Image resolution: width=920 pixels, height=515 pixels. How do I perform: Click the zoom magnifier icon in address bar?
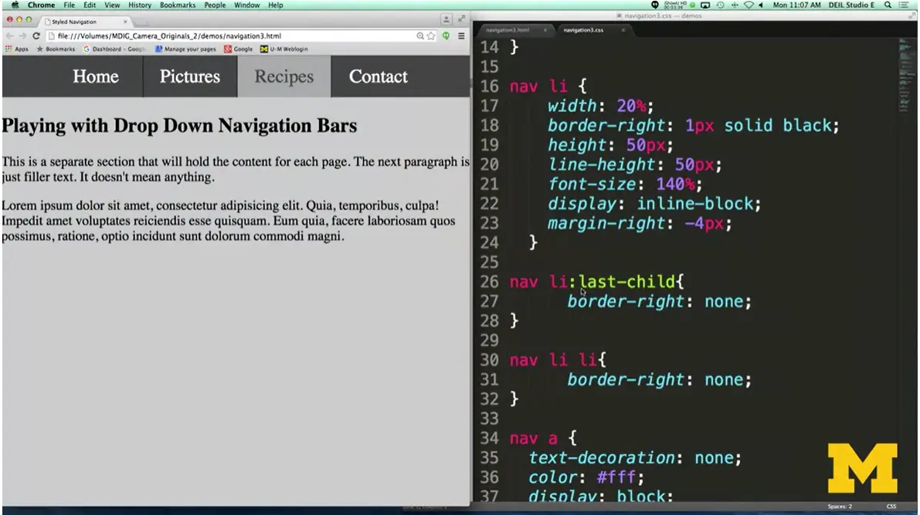(x=420, y=36)
